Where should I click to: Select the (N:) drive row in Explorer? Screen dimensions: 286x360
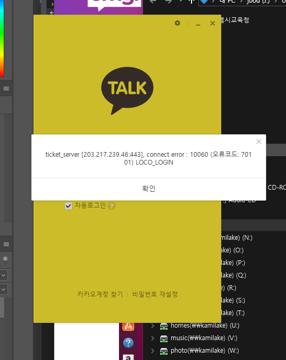(237, 238)
